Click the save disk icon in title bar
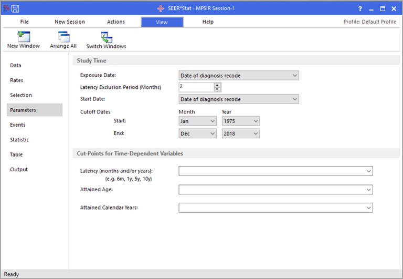 click(x=15, y=8)
